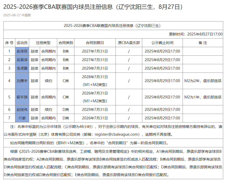Click the remark M2为1年，俱乐部选项

pos(203,97)
